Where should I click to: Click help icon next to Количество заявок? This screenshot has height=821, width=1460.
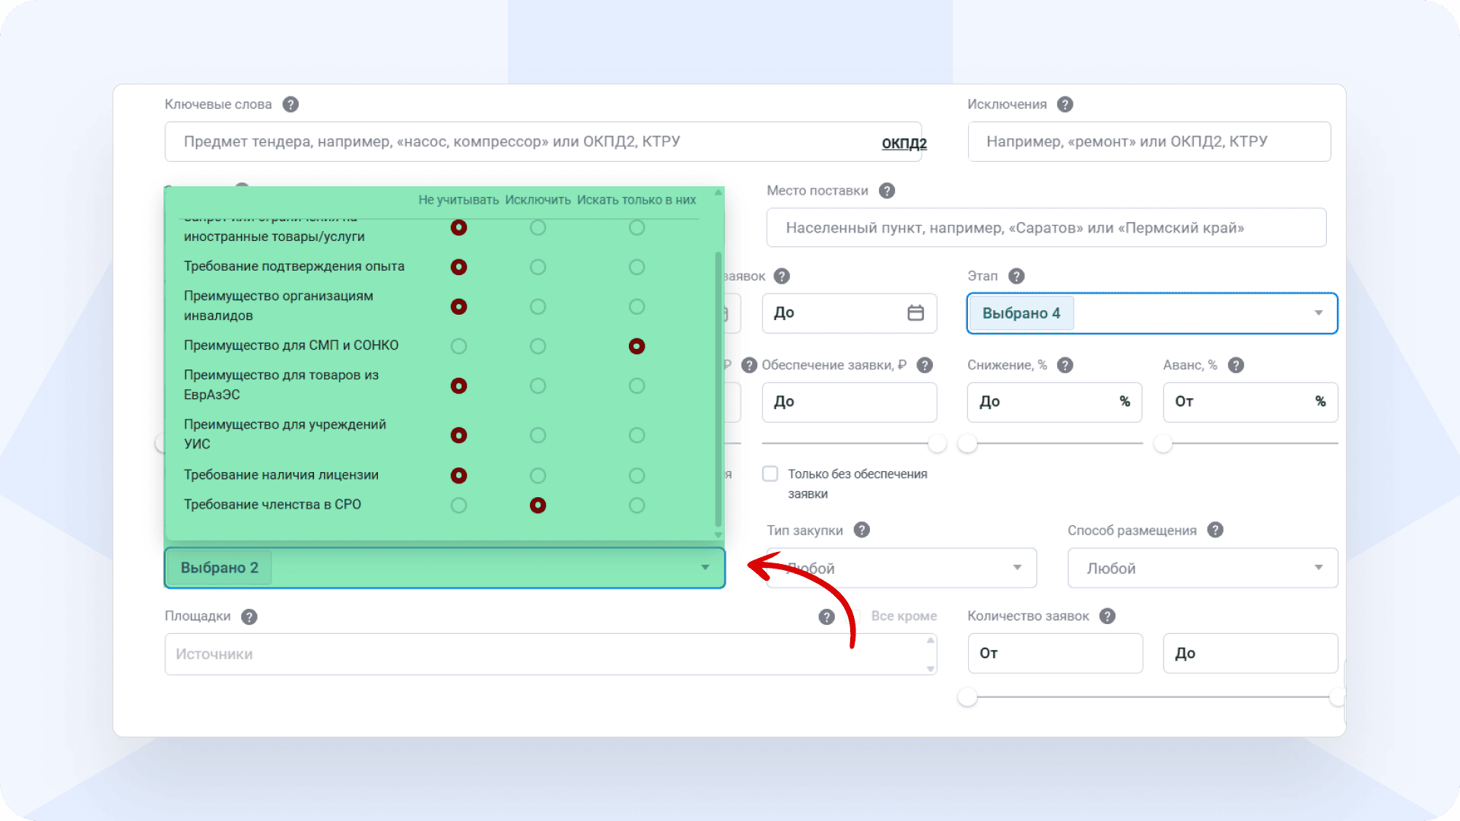[1107, 616]
